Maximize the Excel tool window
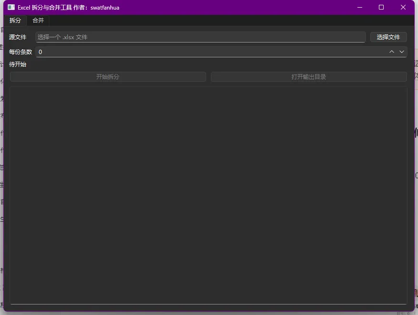 point(381,8)
